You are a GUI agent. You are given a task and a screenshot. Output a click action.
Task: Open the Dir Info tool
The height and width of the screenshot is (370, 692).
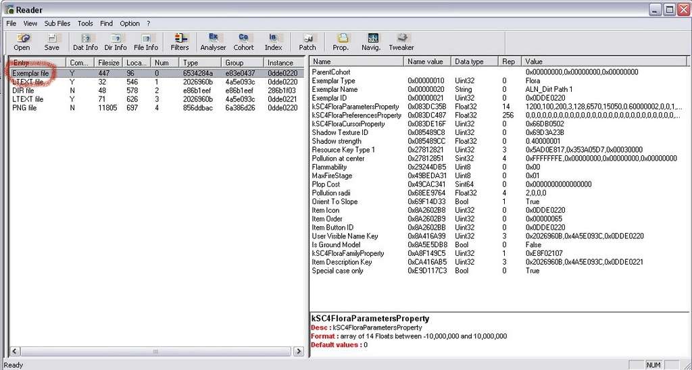(116, 42)
